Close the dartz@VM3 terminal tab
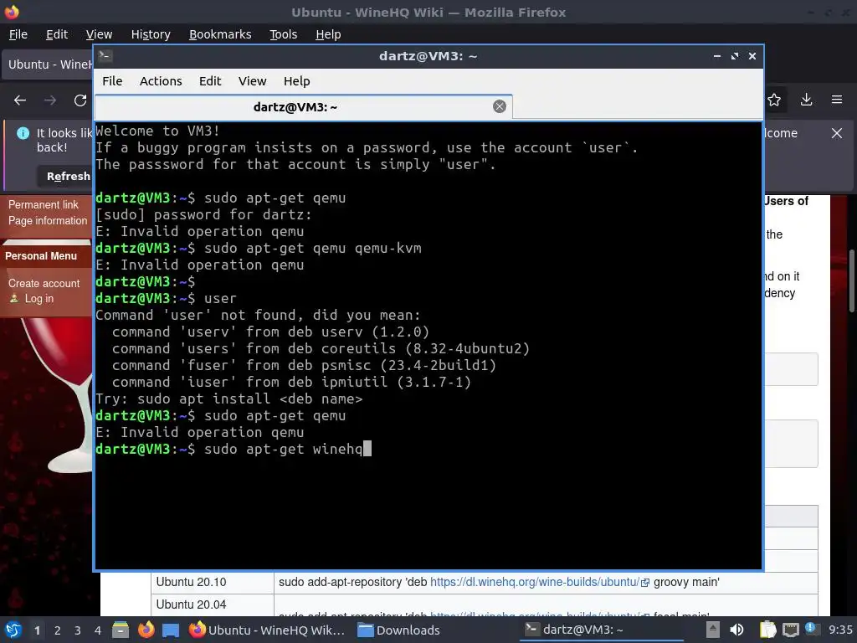The width and height of the screenshot is (857, 643). (500, 106)
